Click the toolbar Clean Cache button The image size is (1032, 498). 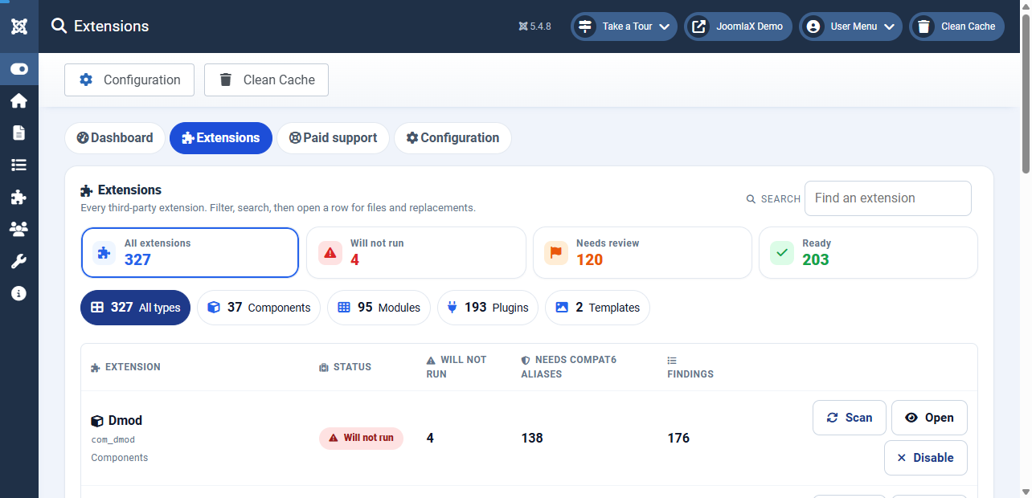coord(266,80)
